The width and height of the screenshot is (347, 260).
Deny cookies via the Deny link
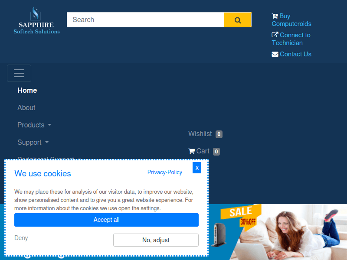21,238
